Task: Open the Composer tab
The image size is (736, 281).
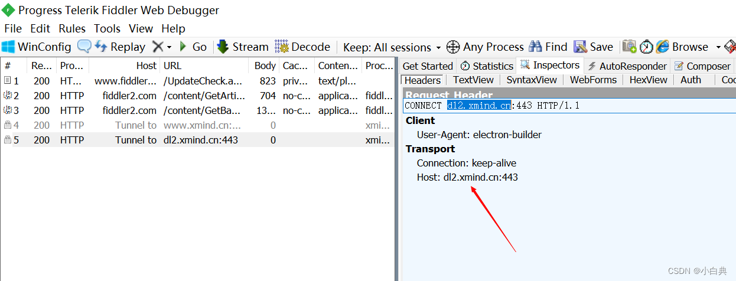Action: pos(702,66)
